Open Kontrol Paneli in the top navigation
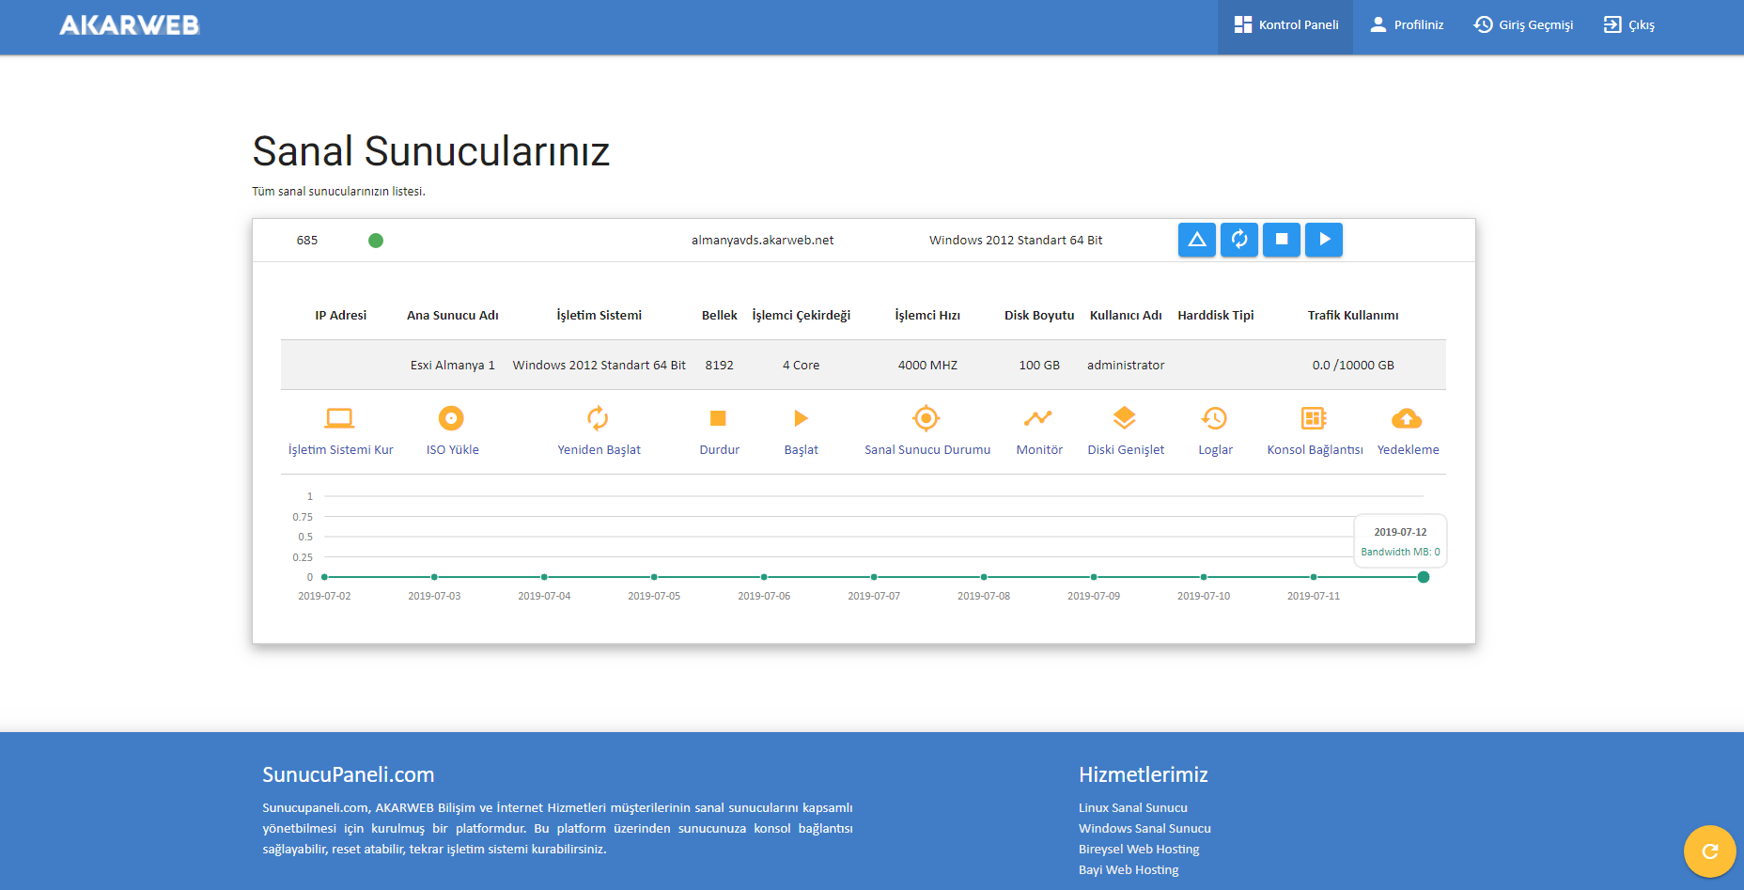The width and height of the screenshot is (1744, 890). coord(1285,25)
